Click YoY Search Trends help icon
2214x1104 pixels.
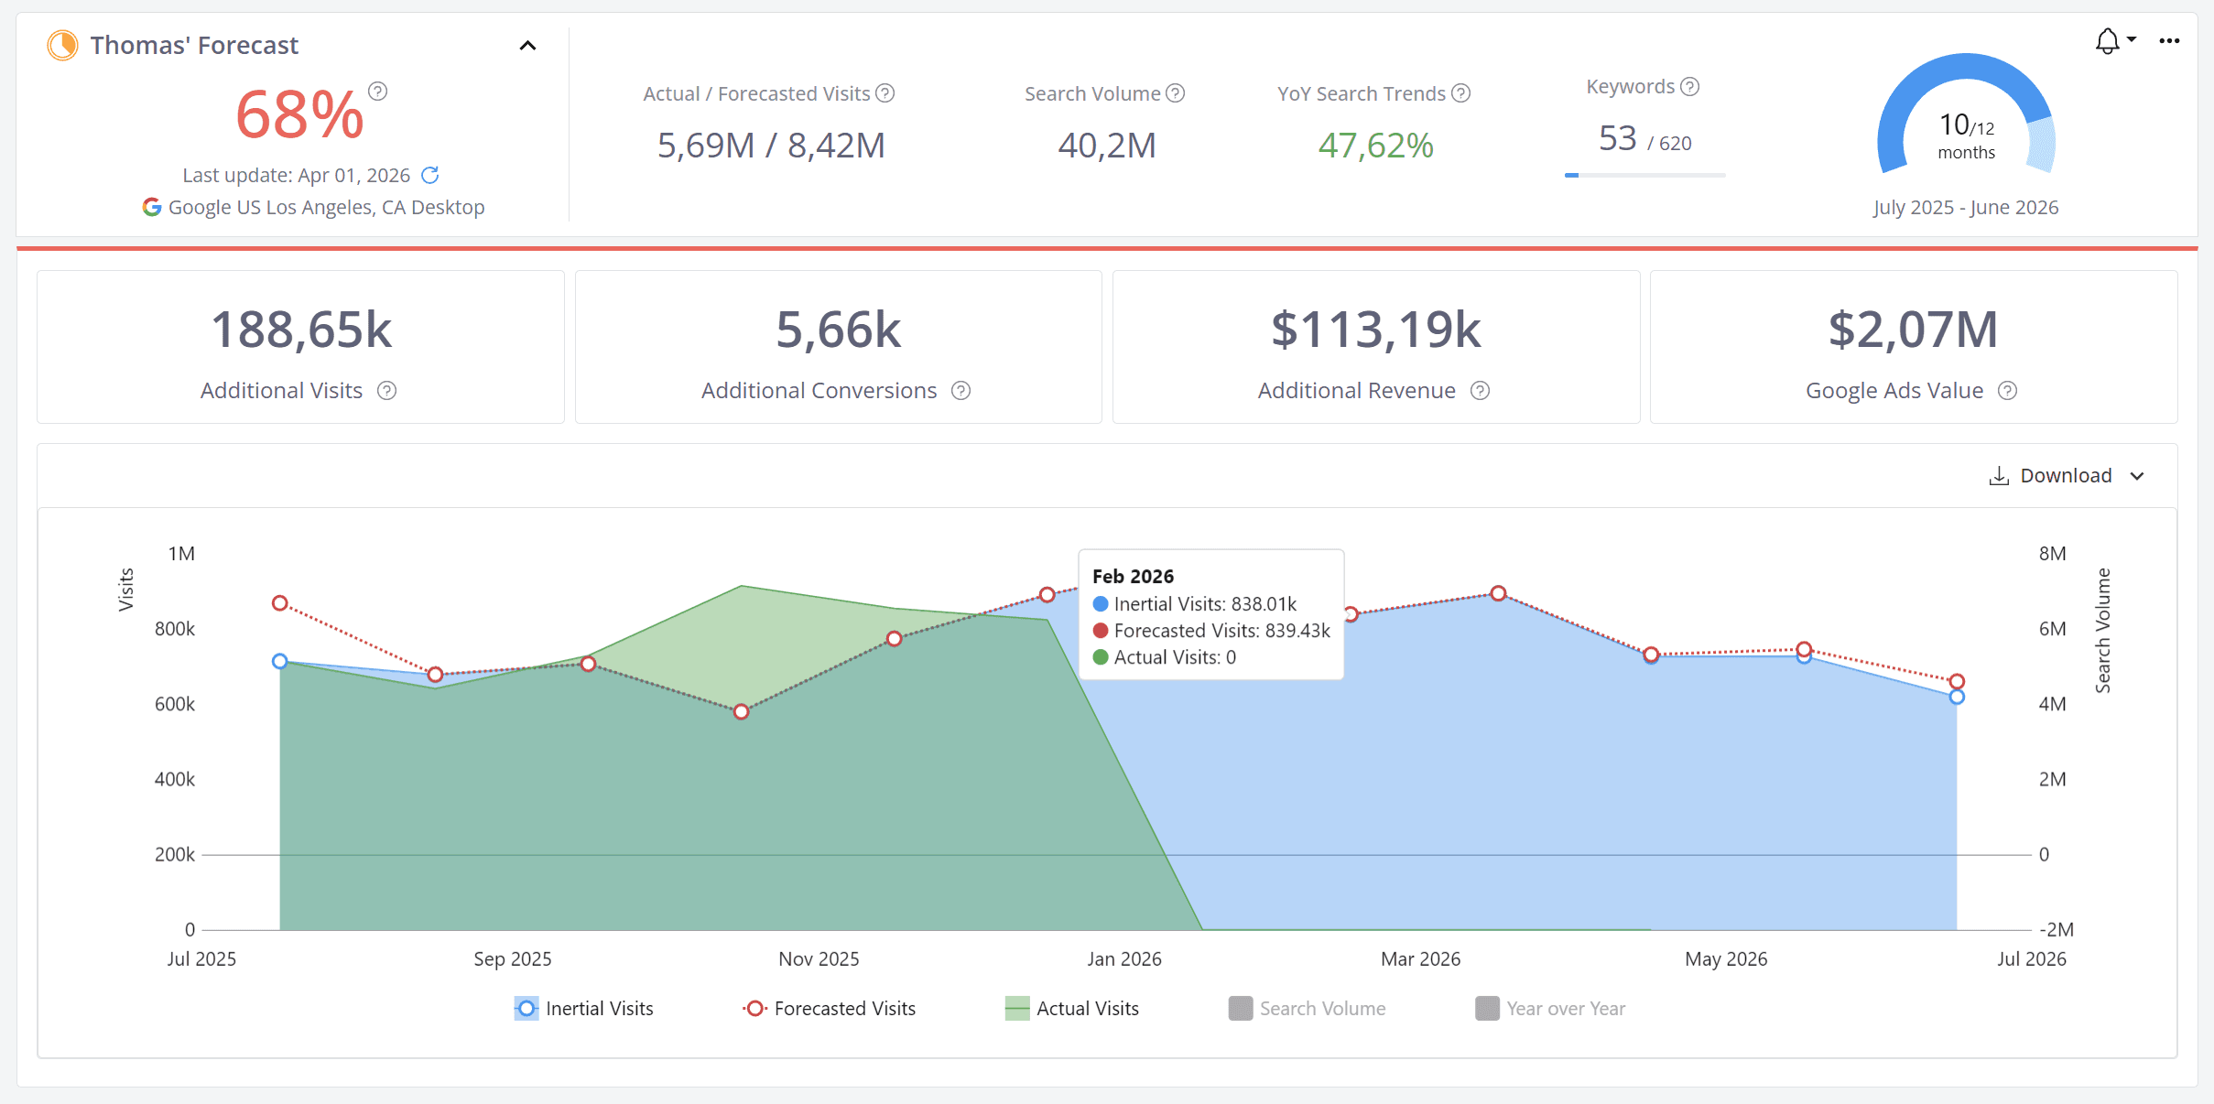point(1461,93)
